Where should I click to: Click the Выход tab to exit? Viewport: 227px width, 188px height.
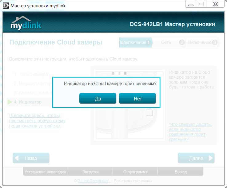click(x=180, y=172)
